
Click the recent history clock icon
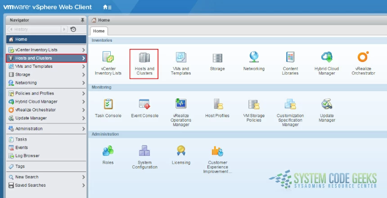tap(73, 29)
